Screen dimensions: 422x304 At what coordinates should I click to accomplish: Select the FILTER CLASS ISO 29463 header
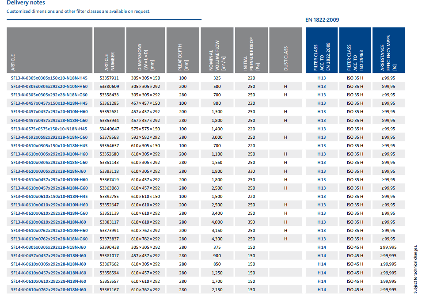click(x=355, y=57)
